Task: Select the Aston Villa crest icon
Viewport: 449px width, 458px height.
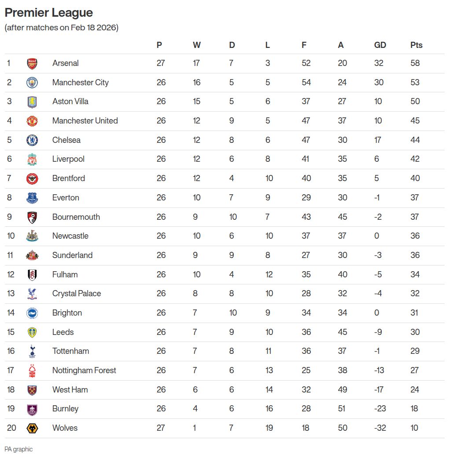Action: pos(32,102)
